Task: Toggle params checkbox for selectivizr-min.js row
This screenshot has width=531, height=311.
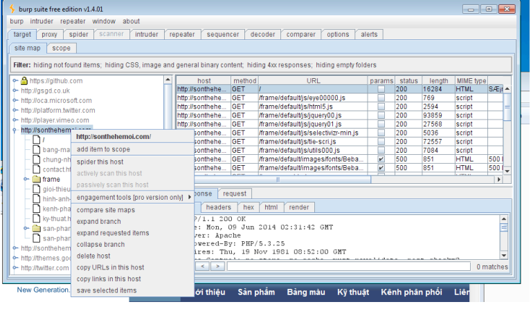Action: pos(381,133)
